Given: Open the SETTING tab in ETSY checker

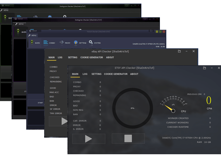Looking at the screenshot, I should 96,74.
